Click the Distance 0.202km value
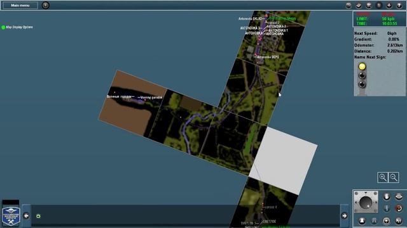This screenshot has height=228, width=407. 395,51
